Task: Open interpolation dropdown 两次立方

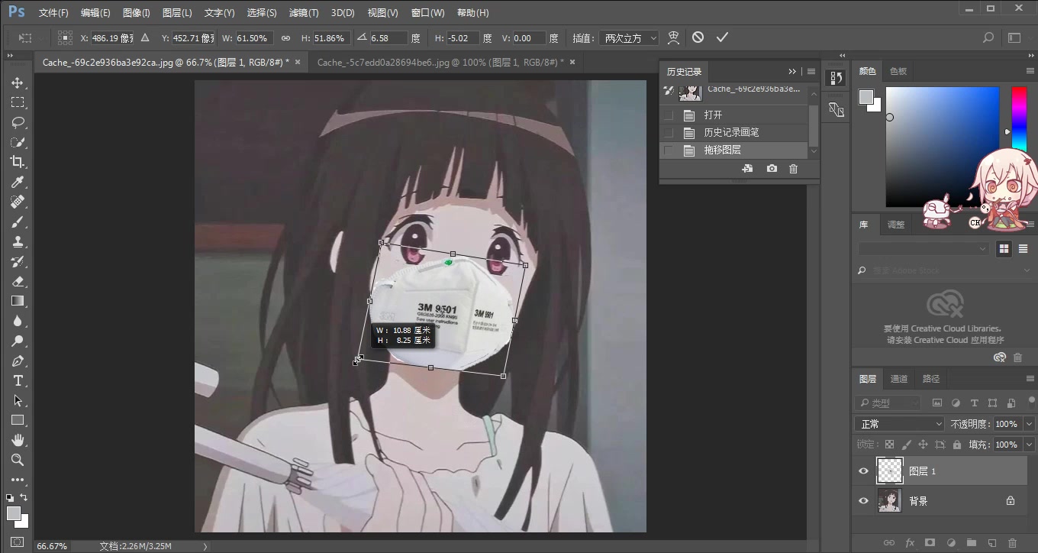Action: (x=628, y=37)
